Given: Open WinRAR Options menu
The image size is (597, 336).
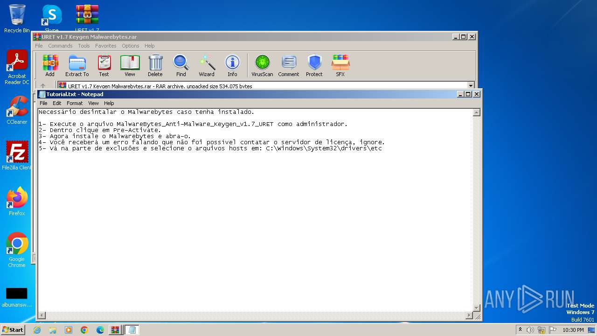Looking at the screenshot, I should [131, 46].
